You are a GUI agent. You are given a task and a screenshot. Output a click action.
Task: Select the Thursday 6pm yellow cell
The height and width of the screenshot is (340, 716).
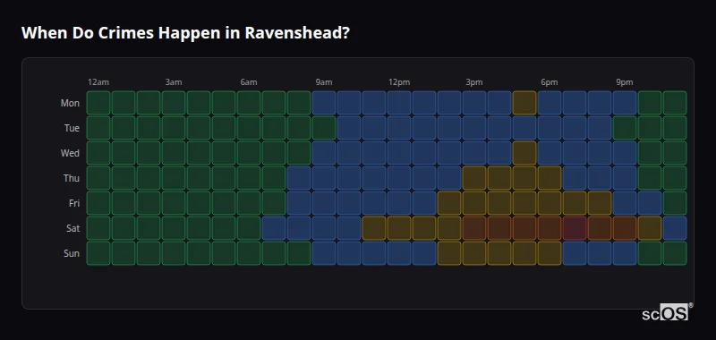pos(550,178)
